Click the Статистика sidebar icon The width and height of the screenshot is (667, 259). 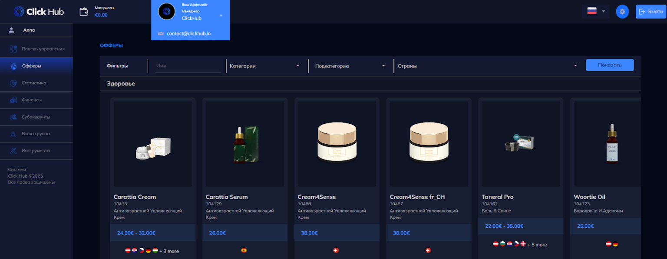pos(13,83)
